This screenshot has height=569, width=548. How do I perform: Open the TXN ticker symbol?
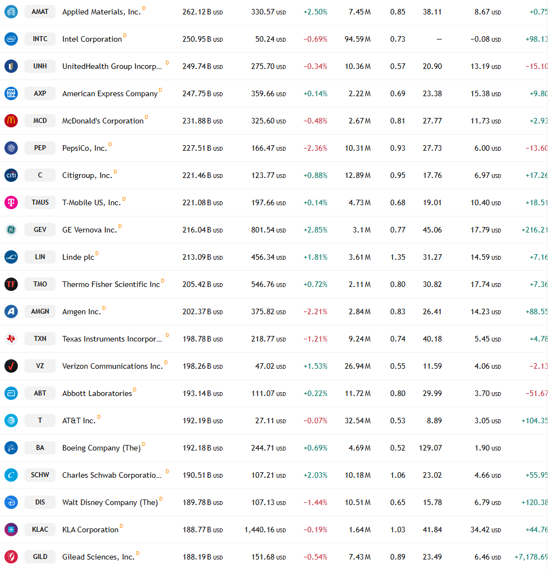(40, 339)
